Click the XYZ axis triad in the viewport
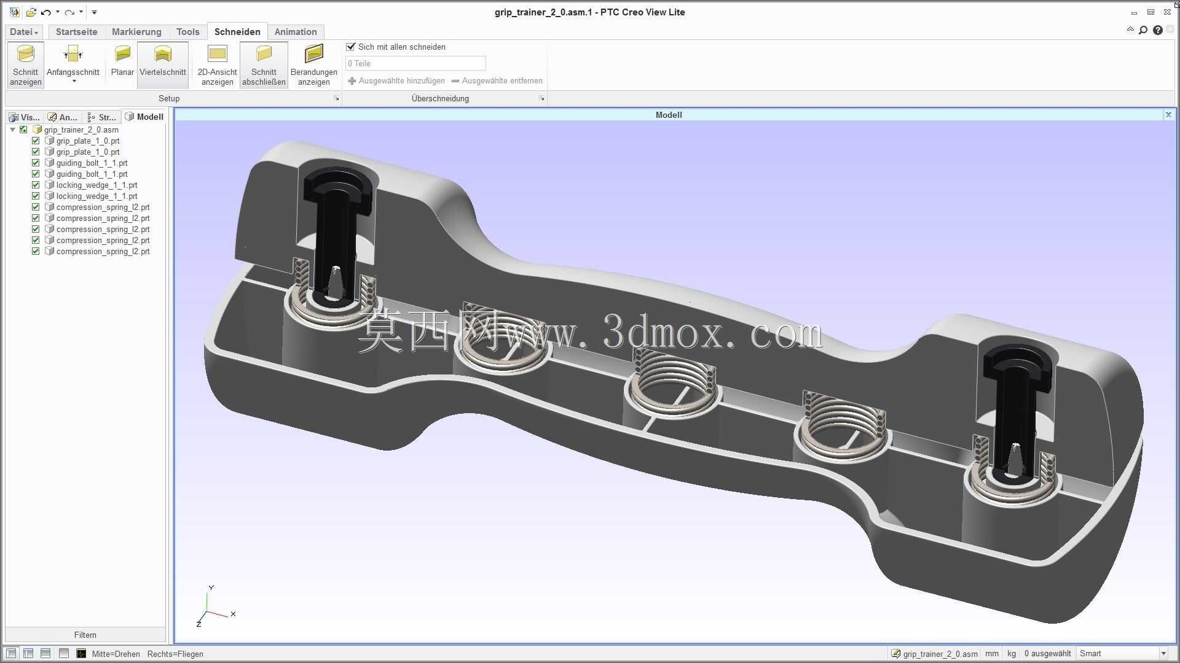Screen dimensions: 1180x663 point(215,606)
